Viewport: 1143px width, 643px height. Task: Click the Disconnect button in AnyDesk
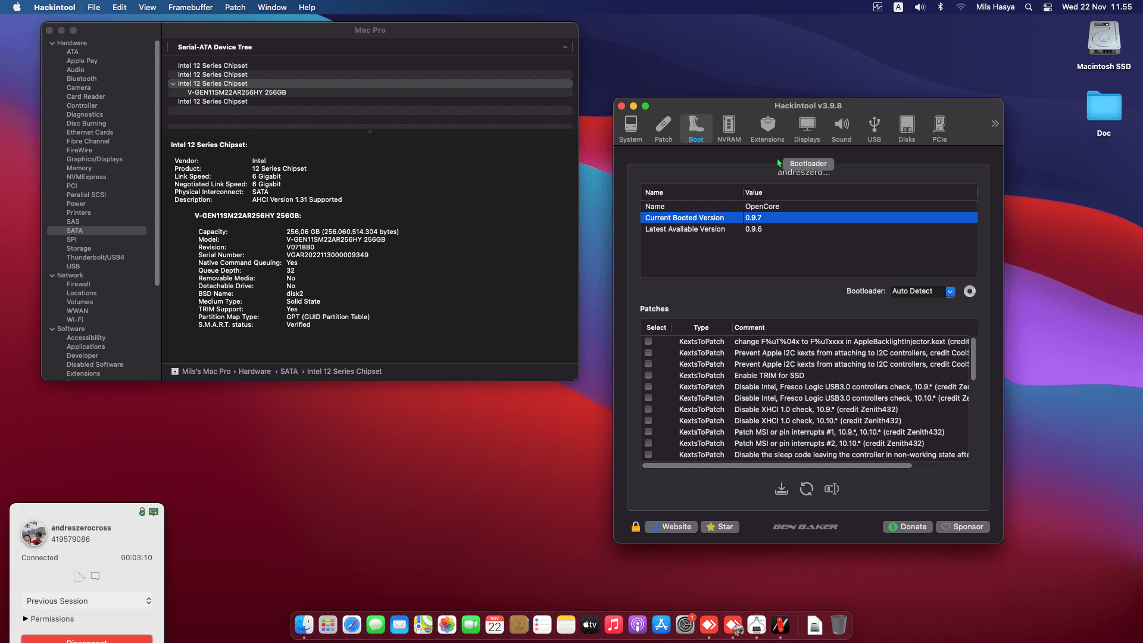point(87,639)
